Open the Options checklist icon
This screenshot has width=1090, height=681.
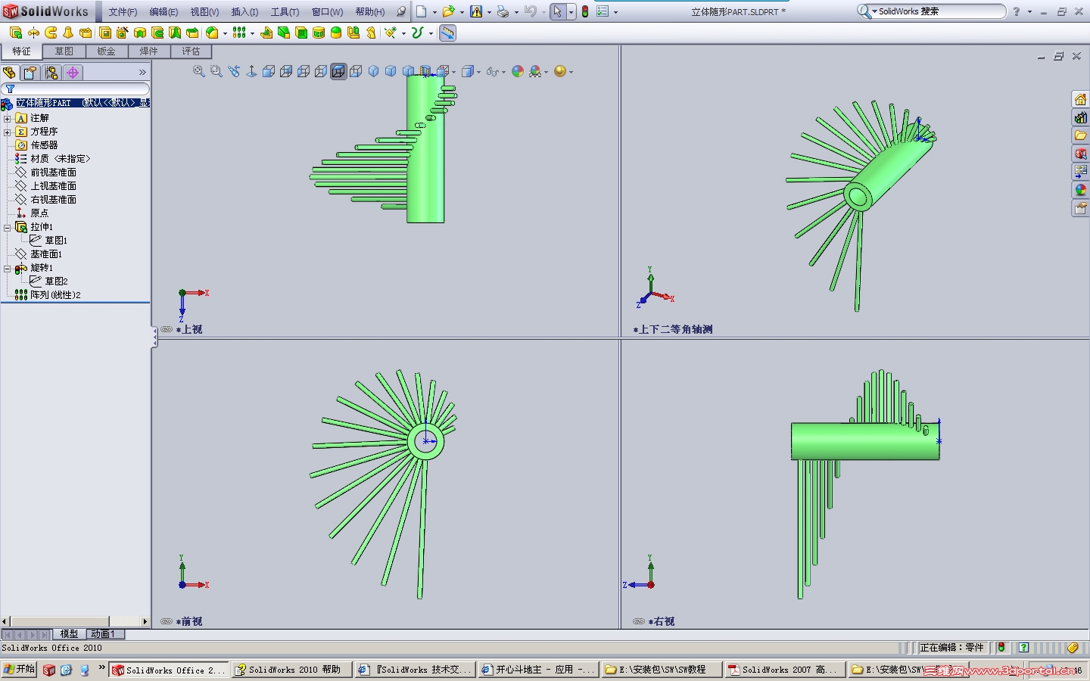603,11
